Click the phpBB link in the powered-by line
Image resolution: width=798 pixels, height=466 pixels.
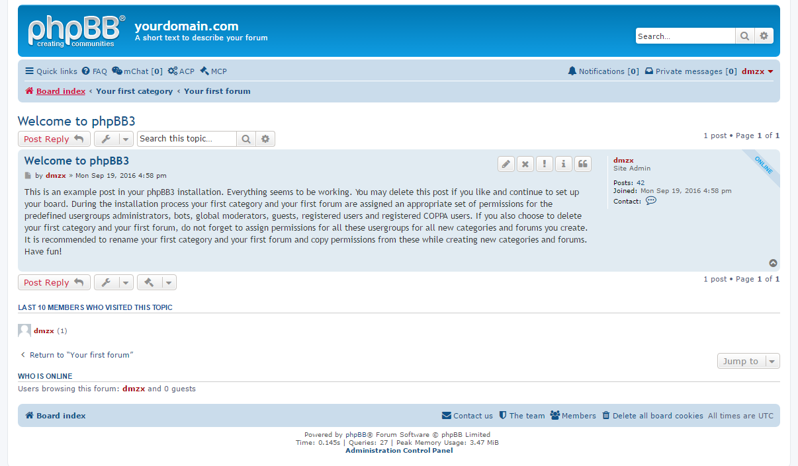[356, 435]
